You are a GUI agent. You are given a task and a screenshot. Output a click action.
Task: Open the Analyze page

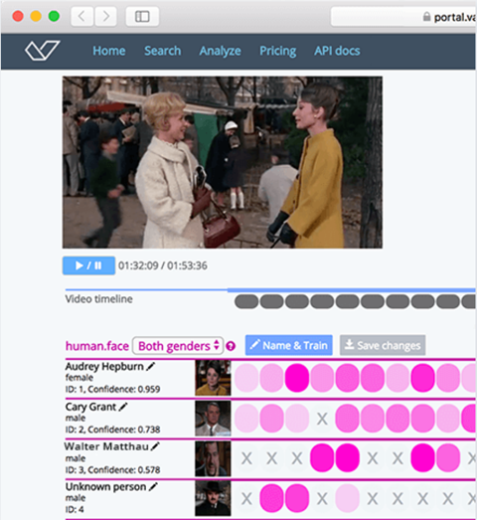click(220, 51)
